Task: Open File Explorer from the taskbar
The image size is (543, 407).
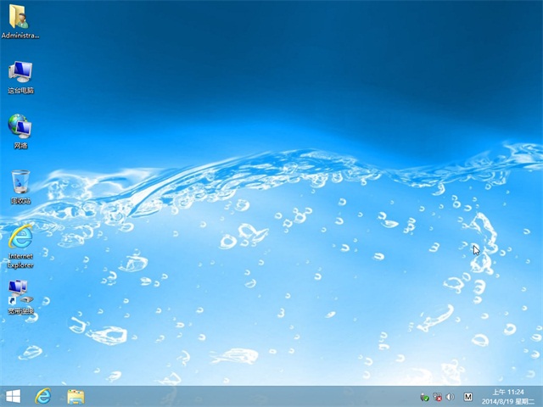Action: pos(76,396)
